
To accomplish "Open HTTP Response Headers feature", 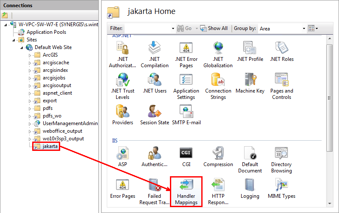I will (x=218, y=191).
